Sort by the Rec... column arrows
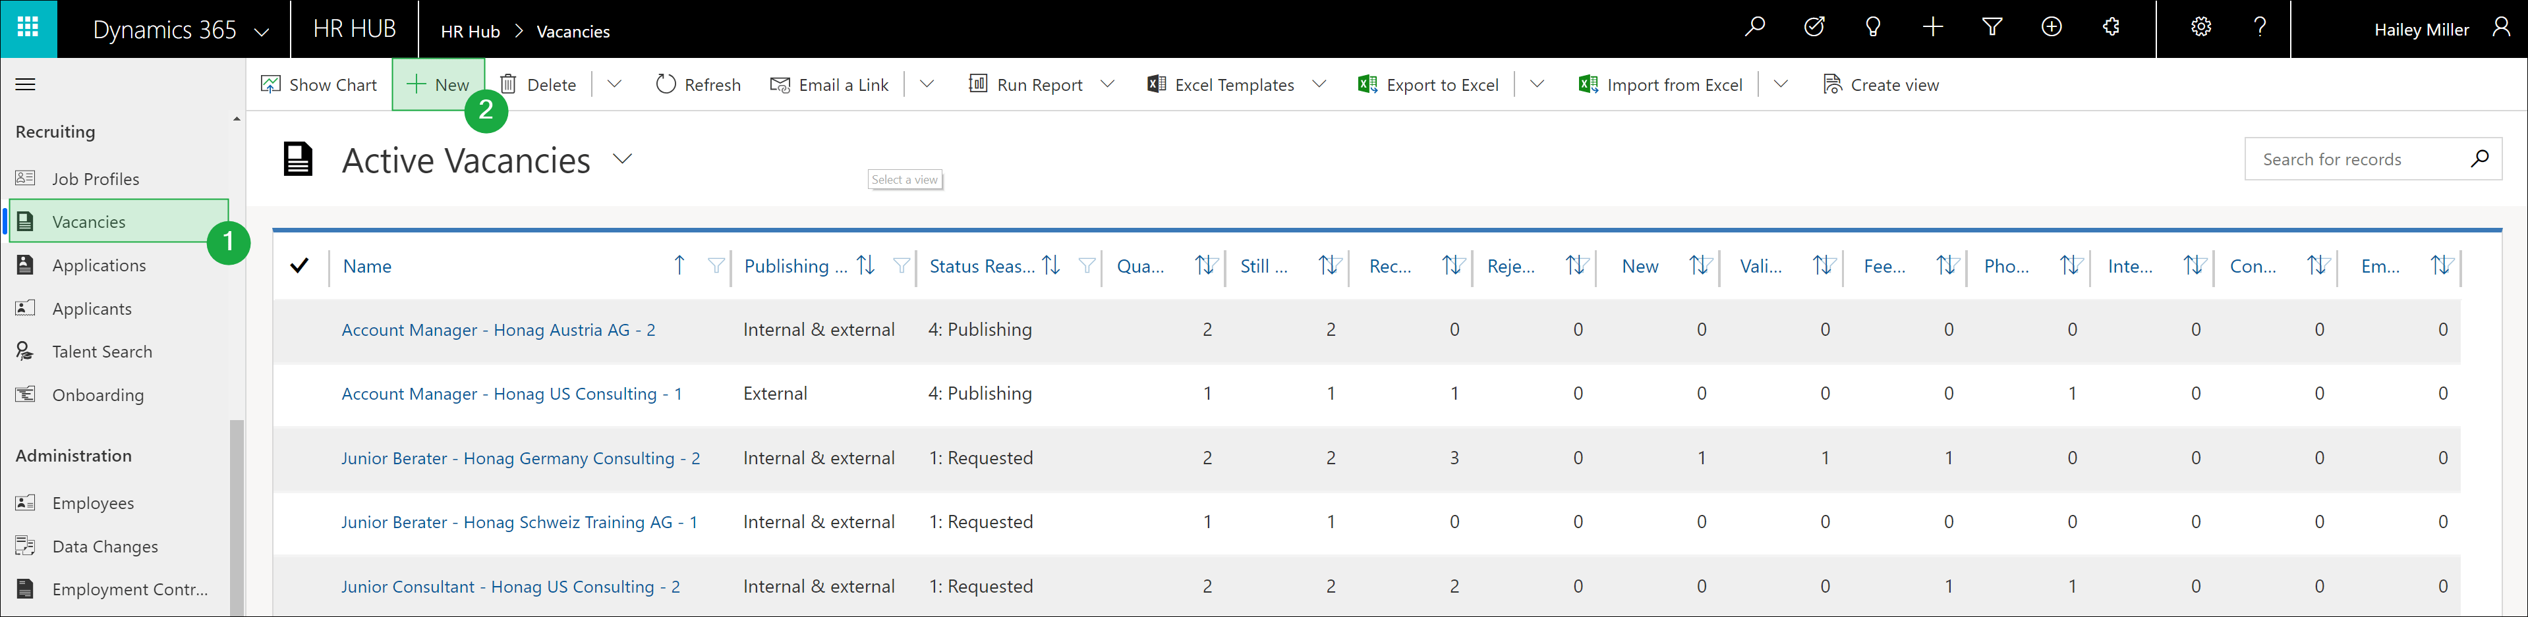This screenshot has width=2528, height=617. pyautogui.click(x=1453, y=265)
